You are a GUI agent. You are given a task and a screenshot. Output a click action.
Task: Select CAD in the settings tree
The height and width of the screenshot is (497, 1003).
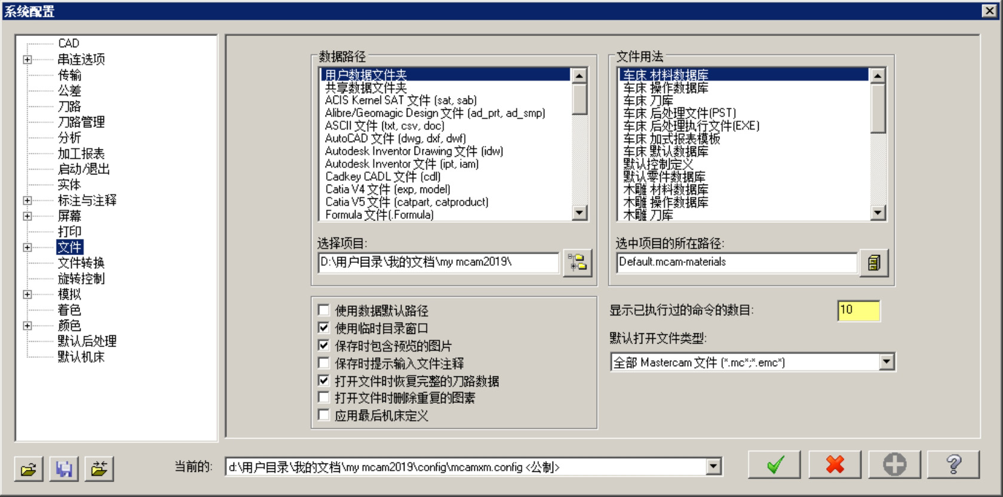point(69,44)
